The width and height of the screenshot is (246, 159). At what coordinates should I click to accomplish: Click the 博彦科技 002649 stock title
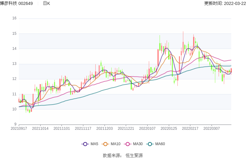pos(17,3)
